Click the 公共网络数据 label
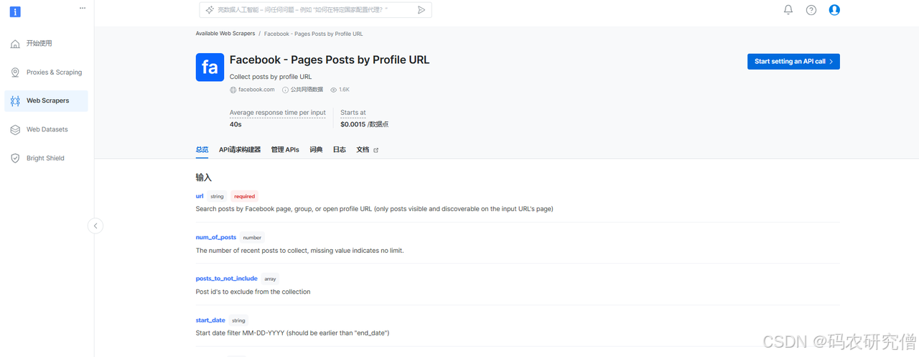 tap(307, 90)
